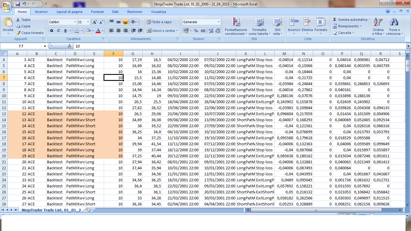Click the Taglia (cut) scissors icon

point(18,20)
